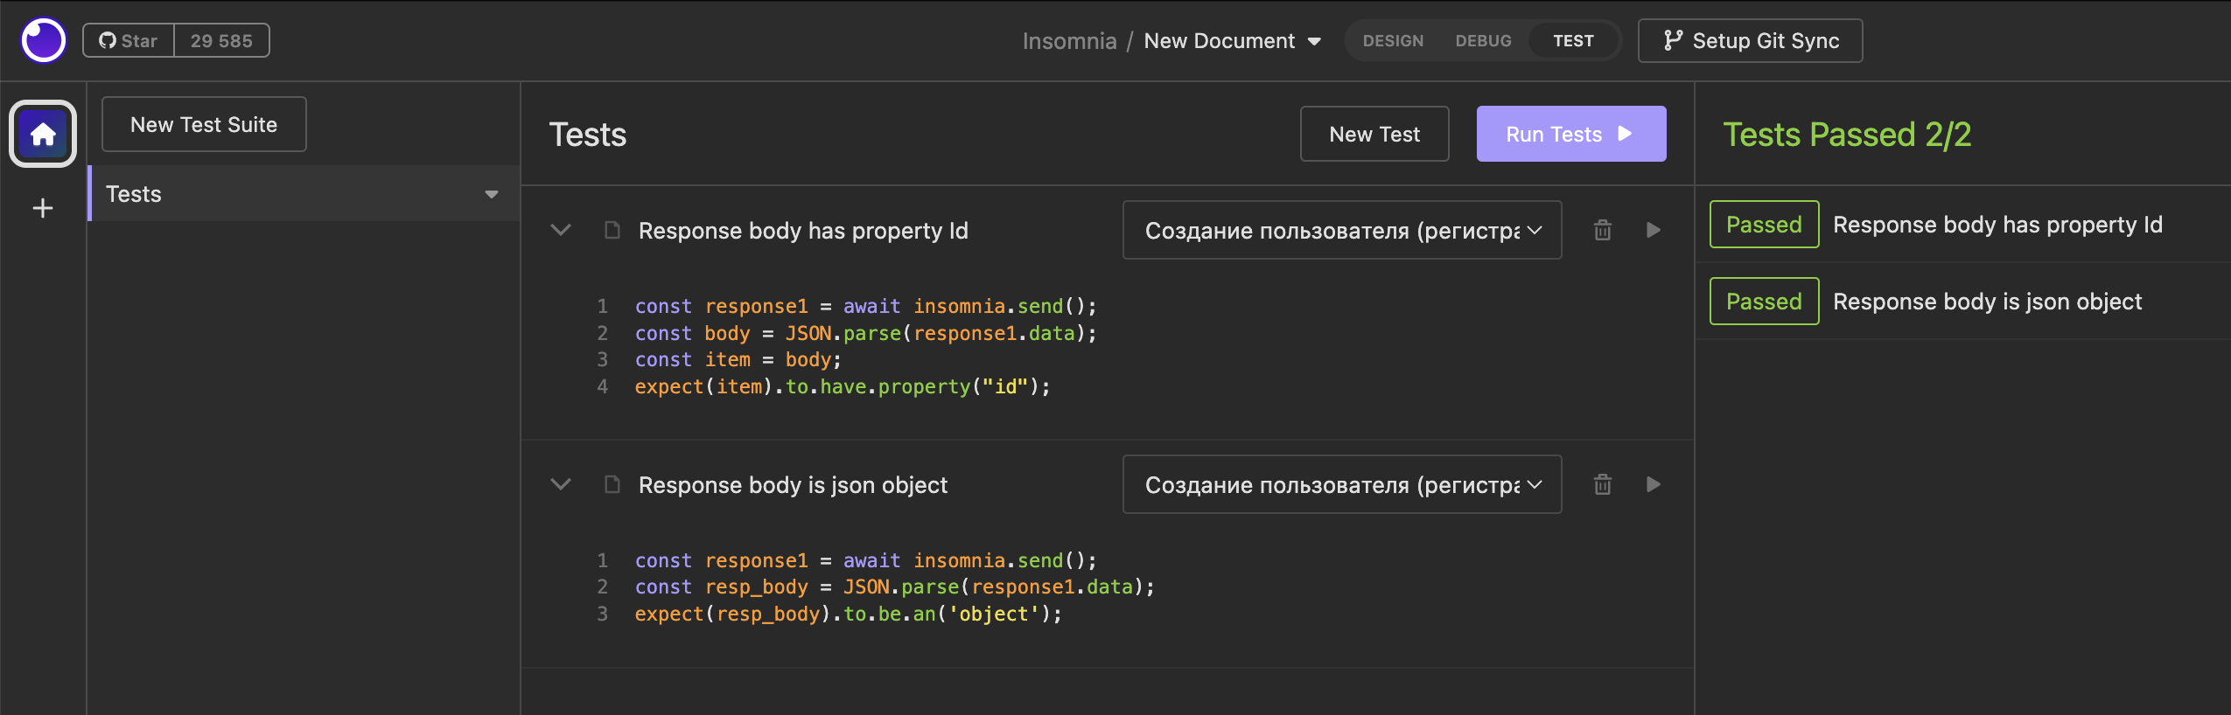Click the GitHub Star button
2231x715 pixels.
[x=129, y=40]
